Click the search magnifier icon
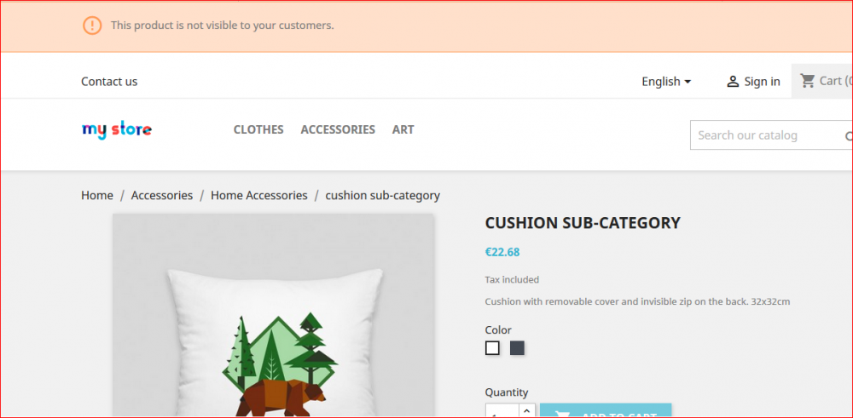 point(848,135)
